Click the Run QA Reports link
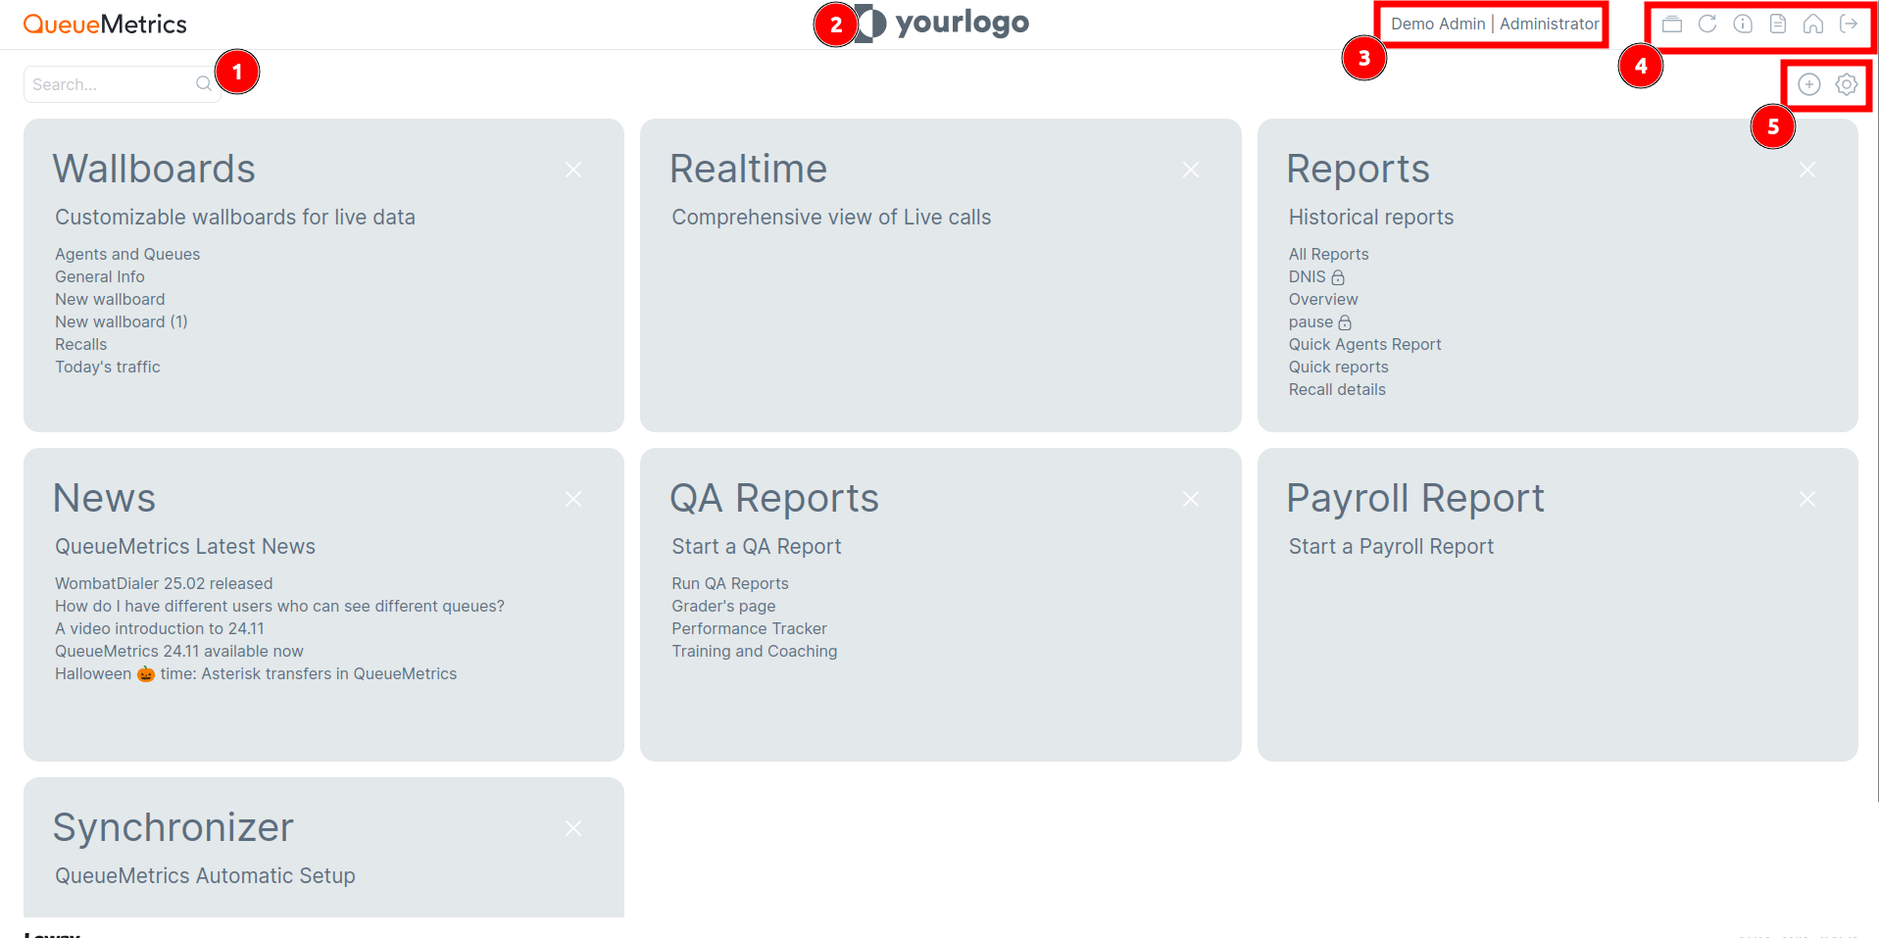 point(730,583)
